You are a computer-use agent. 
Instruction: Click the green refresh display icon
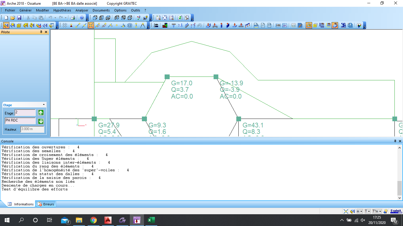[x=180, y=18]
